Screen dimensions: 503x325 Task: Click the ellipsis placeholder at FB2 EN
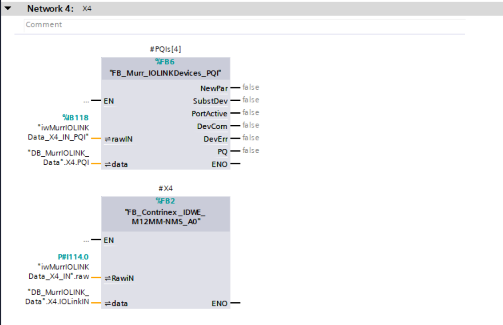click(x=86, y=240)
